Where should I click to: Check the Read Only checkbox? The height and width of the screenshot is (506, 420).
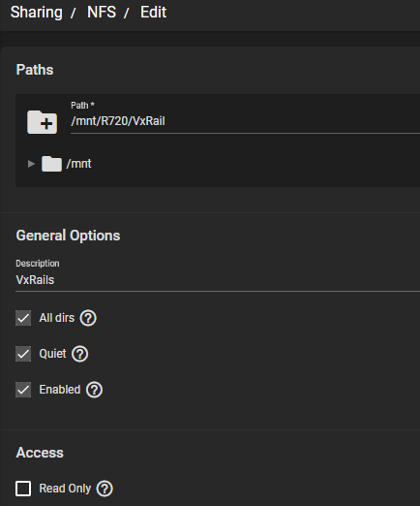23,489
